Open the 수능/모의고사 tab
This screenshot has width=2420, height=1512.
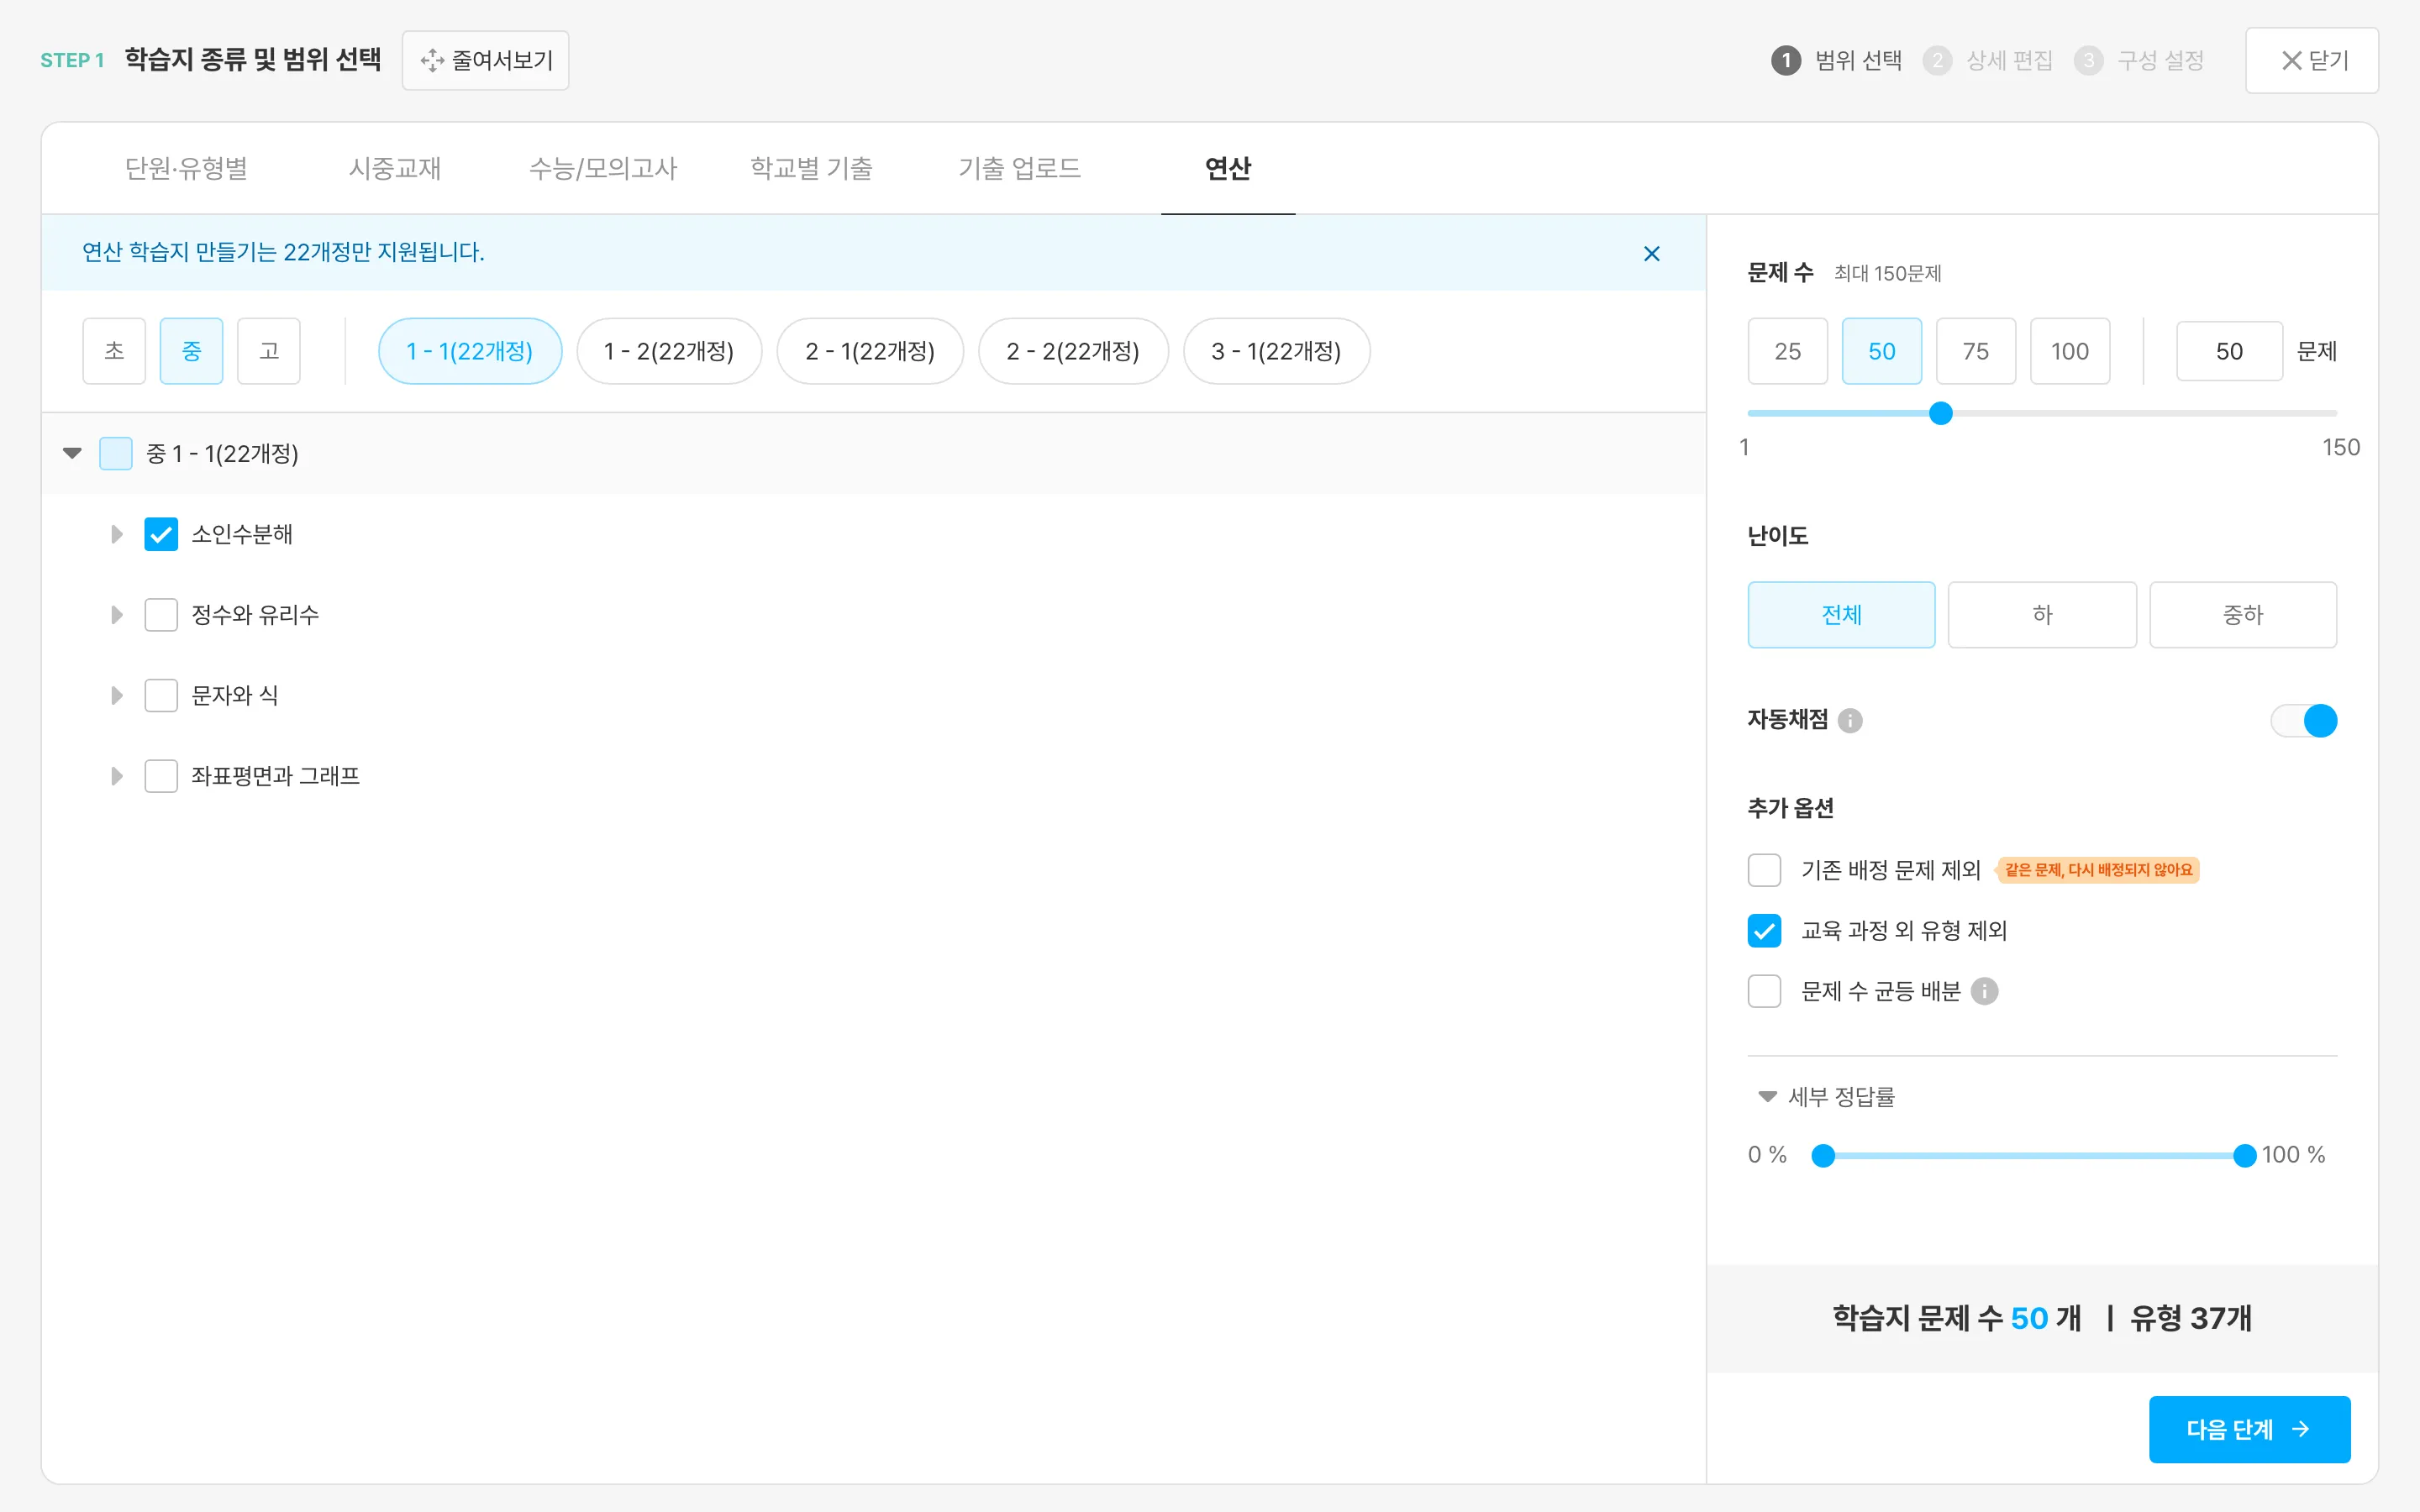point(603,168)
